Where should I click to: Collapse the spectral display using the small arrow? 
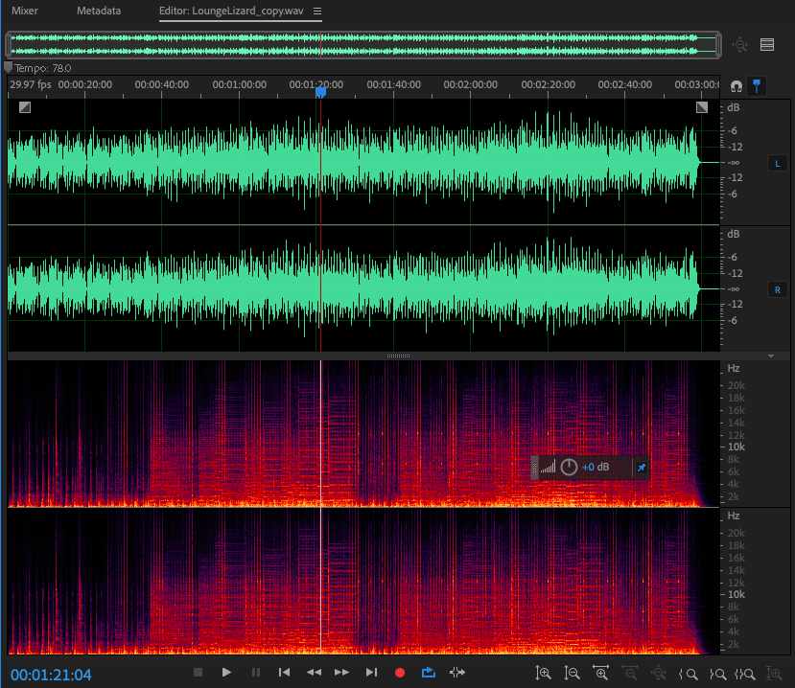click(771, 356)
